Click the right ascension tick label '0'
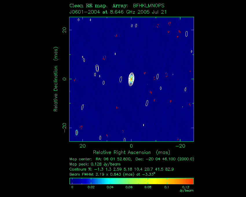This screenshot has height=197, width=246. pyautogui.click(x=131, y=146)
